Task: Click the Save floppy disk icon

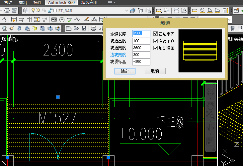Action: 84,28
